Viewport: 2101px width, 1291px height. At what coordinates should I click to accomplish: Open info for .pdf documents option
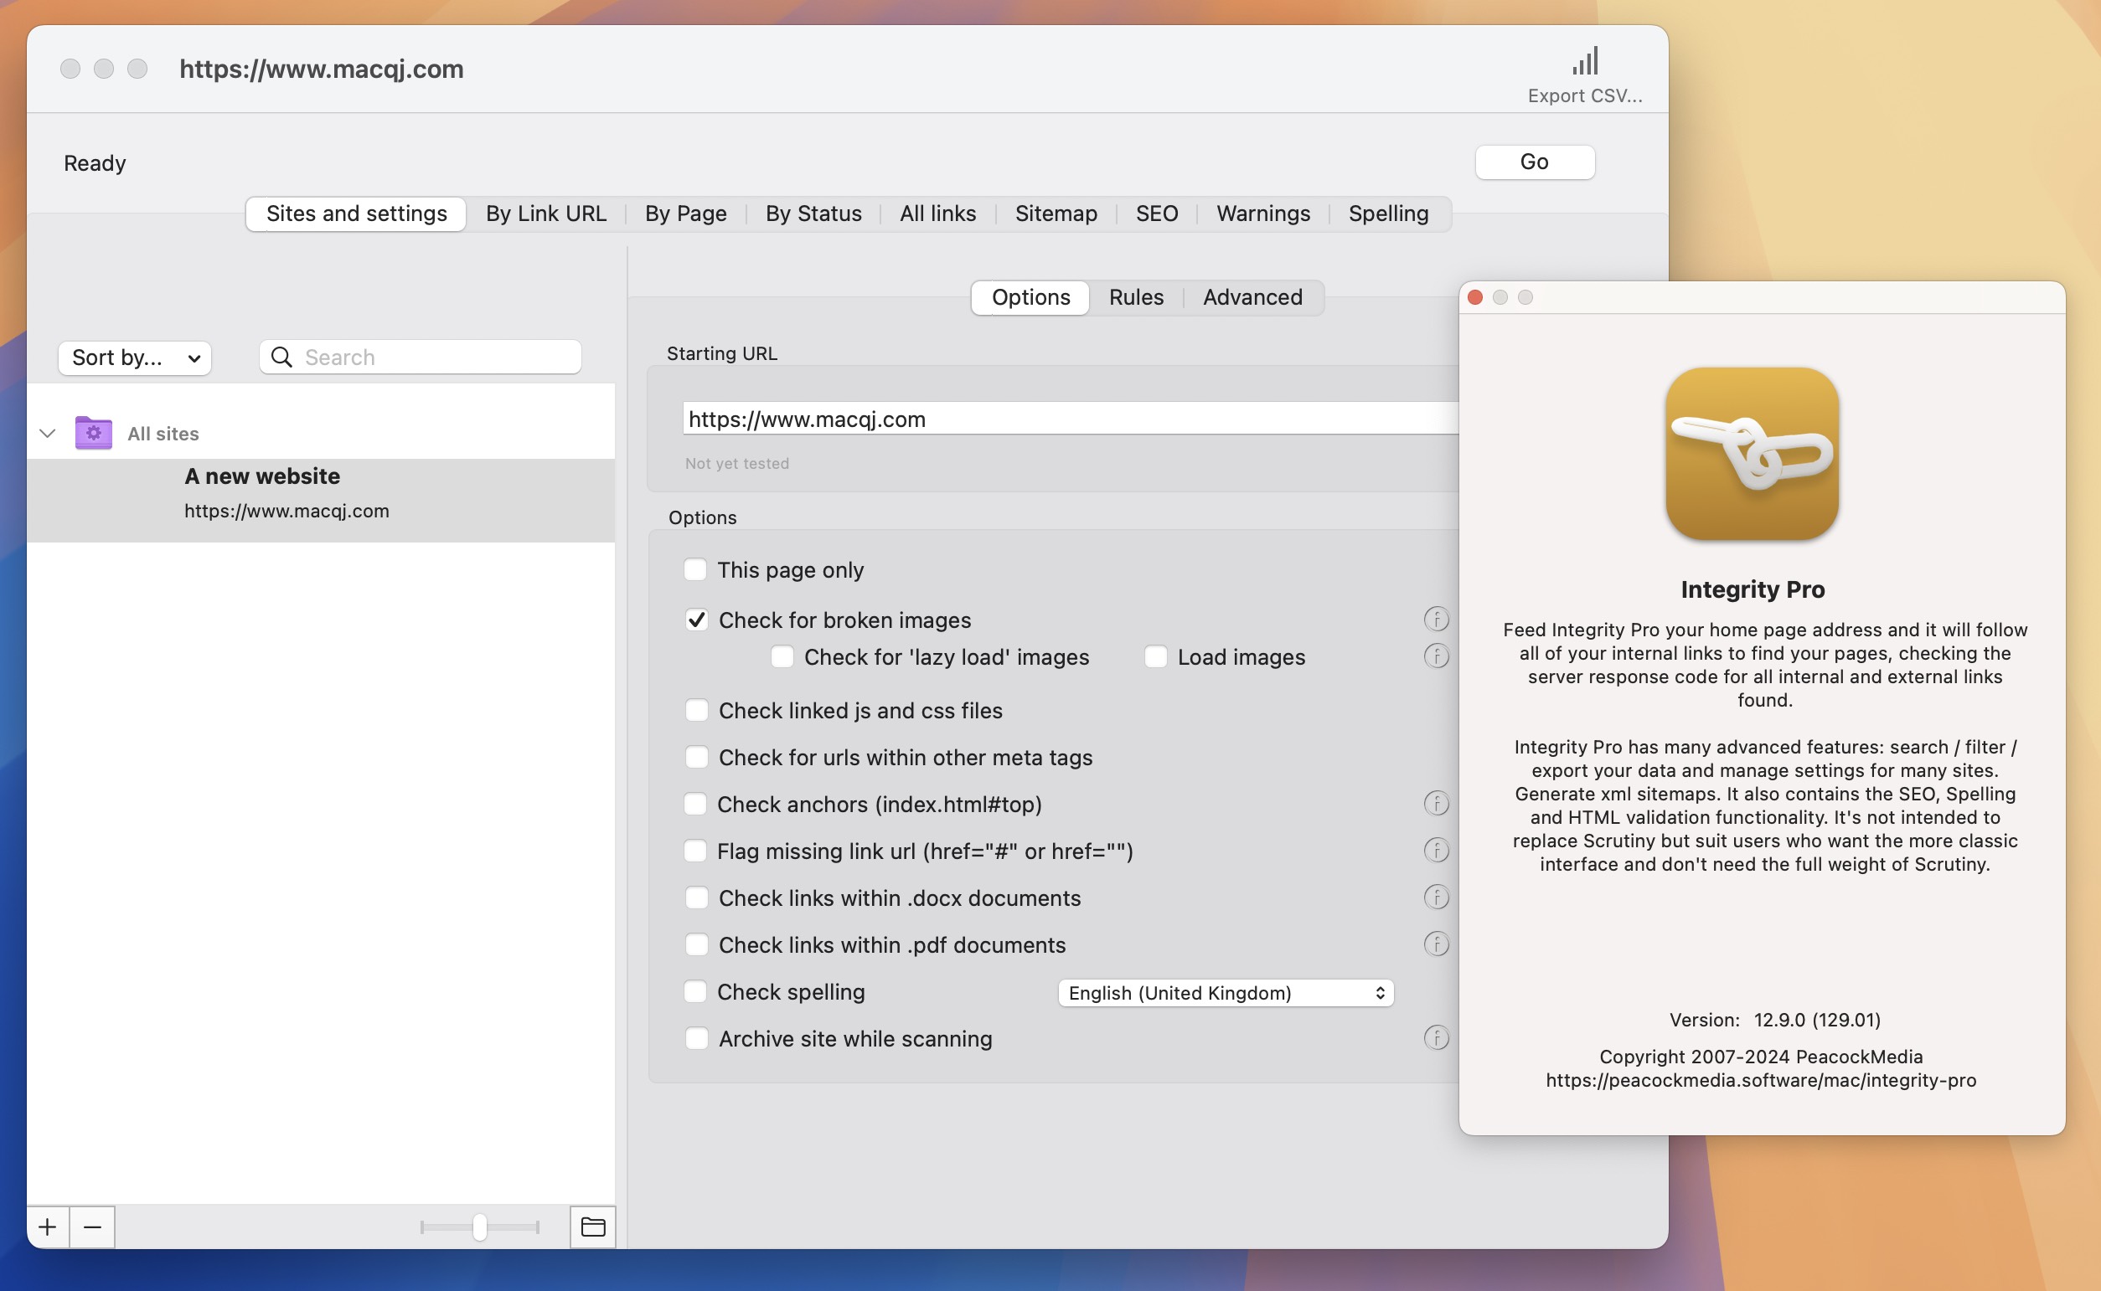[1437, 944]
